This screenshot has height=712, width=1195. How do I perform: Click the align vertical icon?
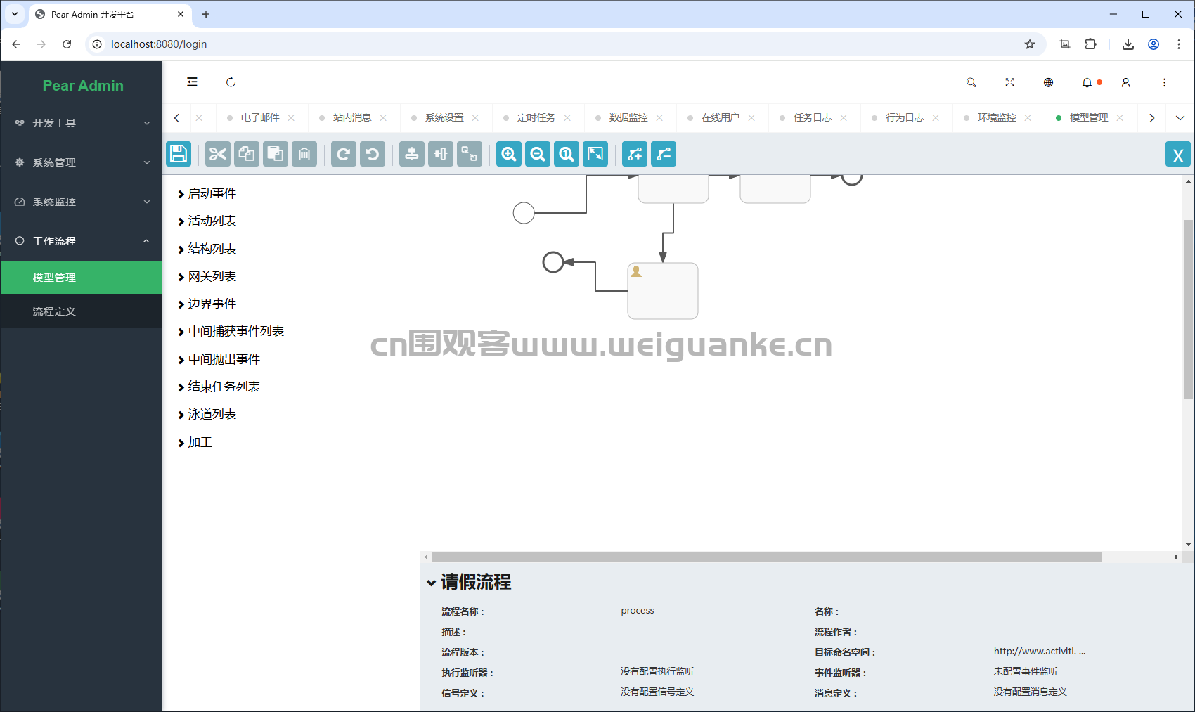click(x=412, y=154)
